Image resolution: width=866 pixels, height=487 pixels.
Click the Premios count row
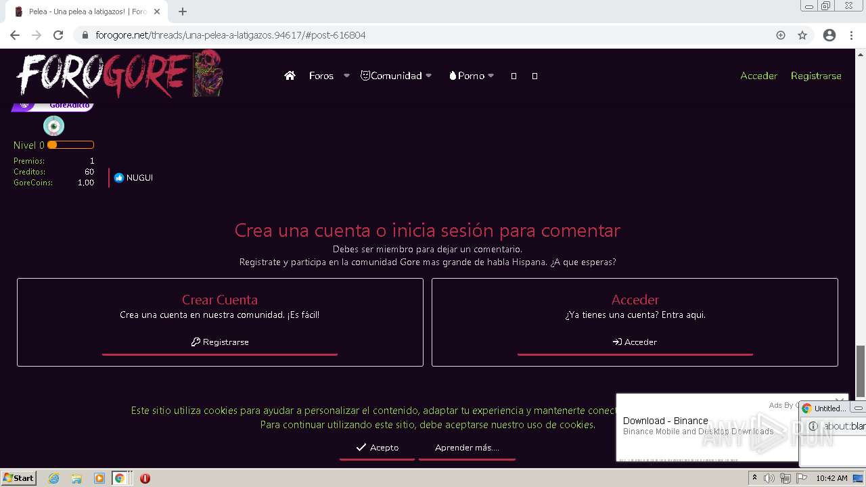pos(54,161)
